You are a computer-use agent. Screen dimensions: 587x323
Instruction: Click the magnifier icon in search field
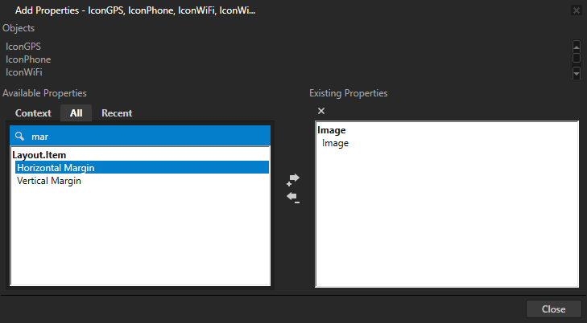tap(20, 137)
